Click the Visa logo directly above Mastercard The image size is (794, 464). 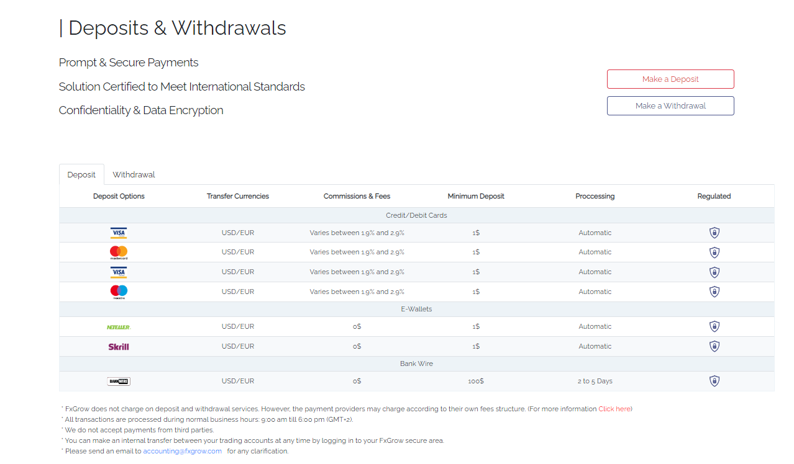(x=119, y=233)
